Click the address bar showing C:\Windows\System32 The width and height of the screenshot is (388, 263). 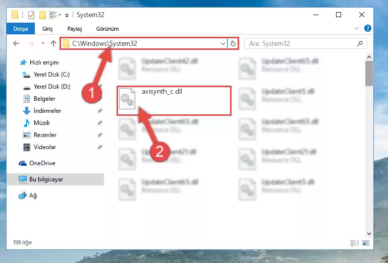click(x=143, y=43)
